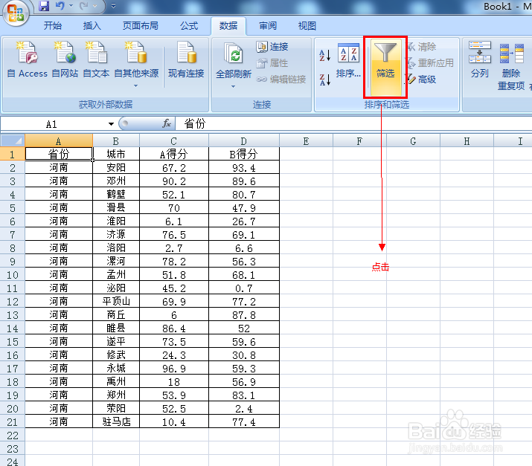Select the cell with value 96.9
Screen dimensions: 532x466
(173, 369)
